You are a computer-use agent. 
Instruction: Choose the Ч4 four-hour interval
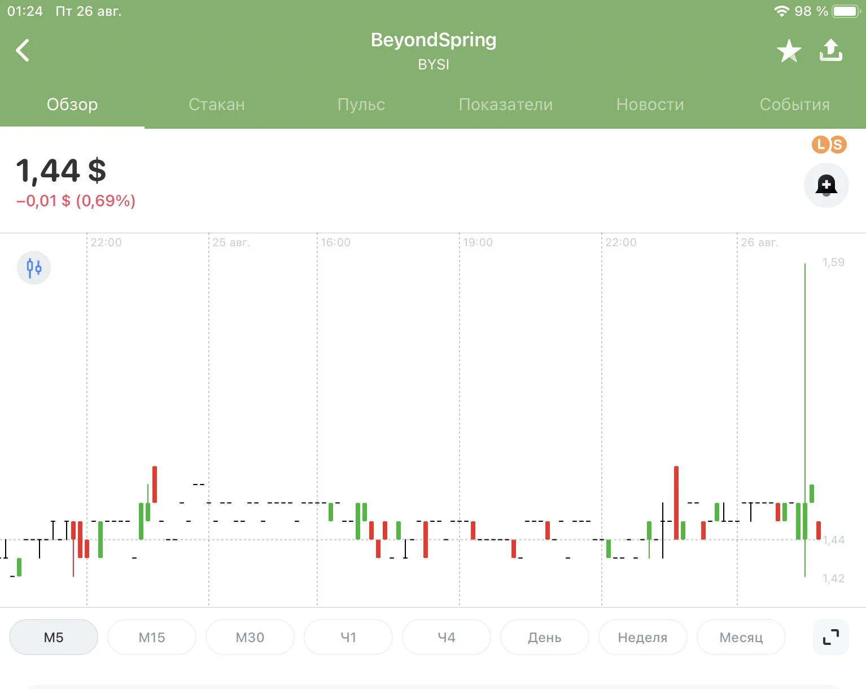click(x=447, y=637)
